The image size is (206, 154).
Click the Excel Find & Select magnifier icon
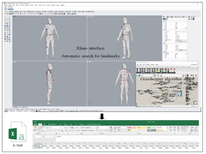pos(196,127)
